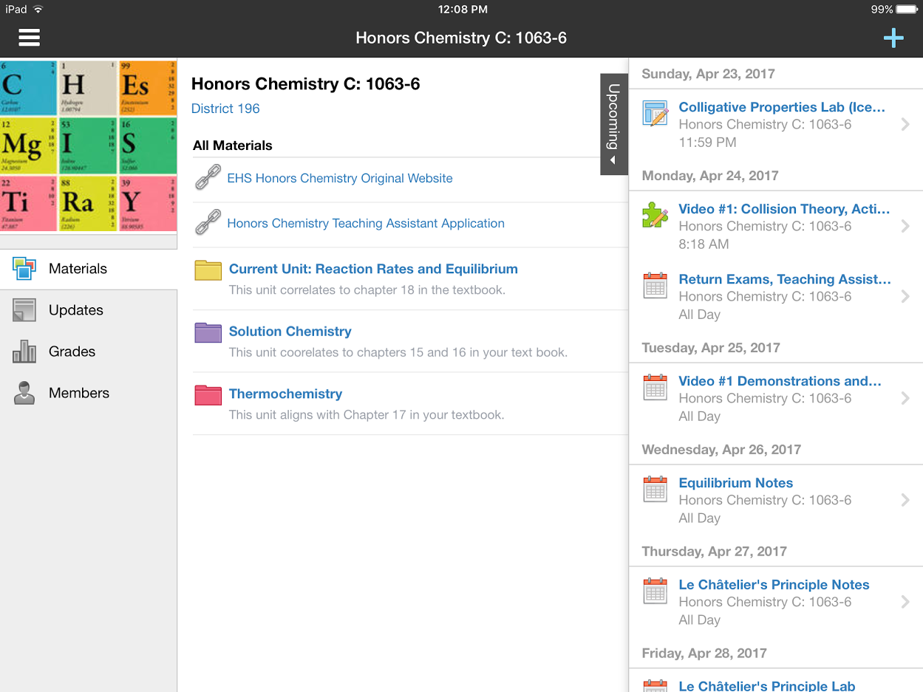
Task: Open the hamburger menu icon
Action: 29,38
